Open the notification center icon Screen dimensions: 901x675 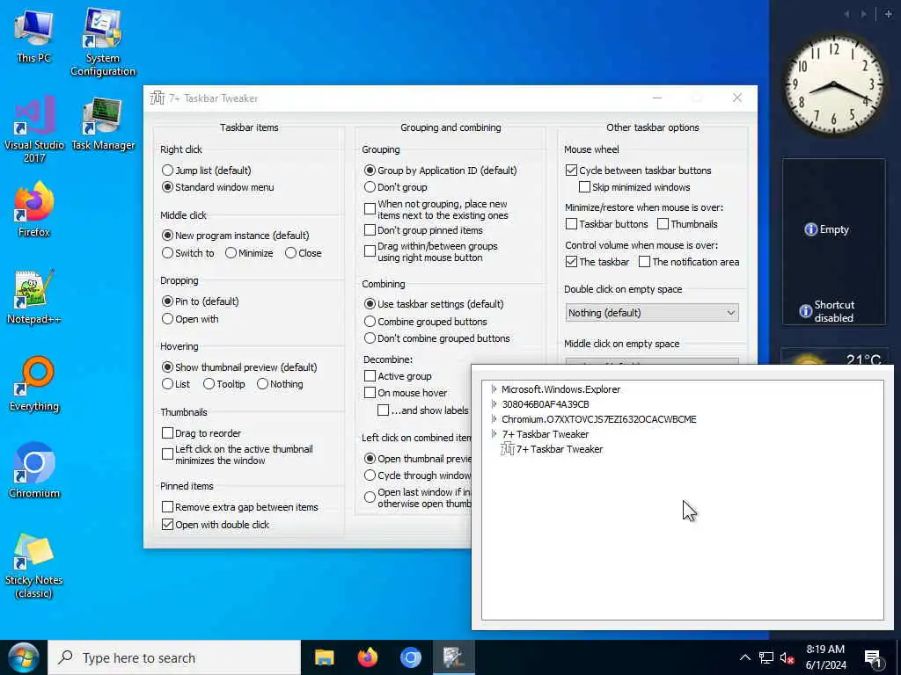(x=873, y=657)
